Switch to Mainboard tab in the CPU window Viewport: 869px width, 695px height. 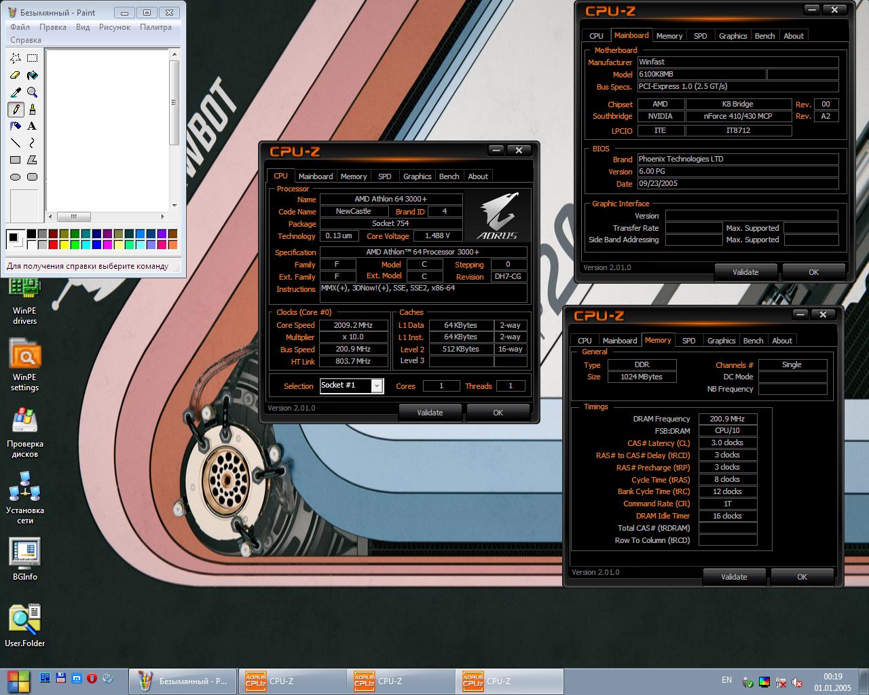tap(316, 176)
